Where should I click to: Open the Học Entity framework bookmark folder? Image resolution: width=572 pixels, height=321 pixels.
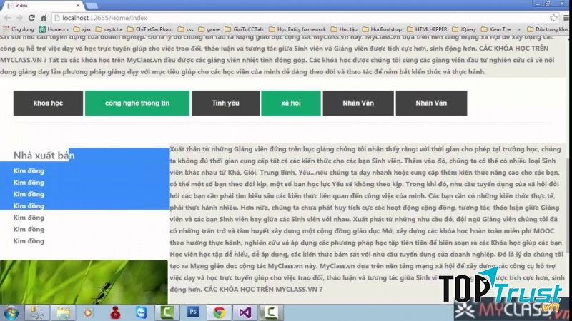297,29
